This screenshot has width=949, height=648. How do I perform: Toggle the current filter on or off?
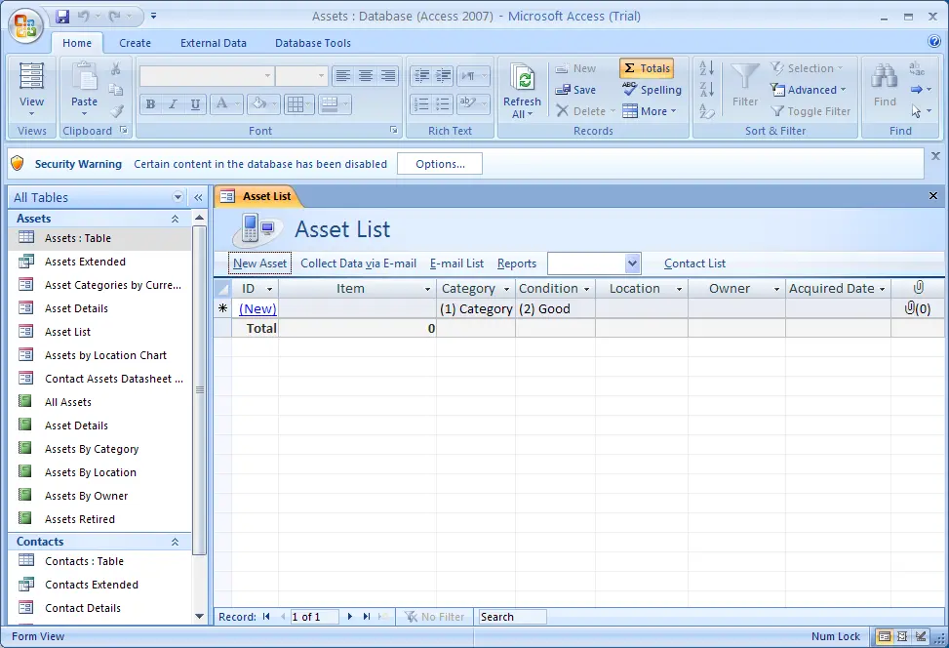(x=811, y=110)
